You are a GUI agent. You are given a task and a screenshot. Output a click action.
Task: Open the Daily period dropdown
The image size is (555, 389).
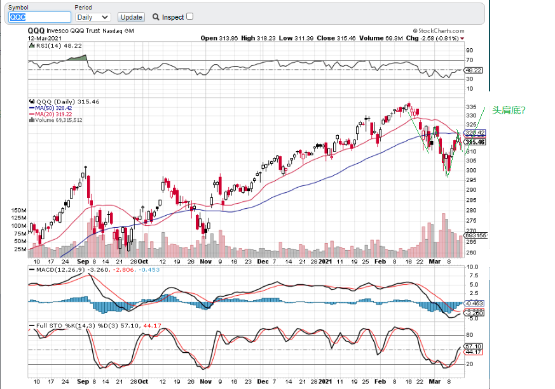(93, 17)
